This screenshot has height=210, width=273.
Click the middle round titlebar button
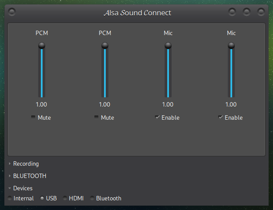(x=247, y=12)
